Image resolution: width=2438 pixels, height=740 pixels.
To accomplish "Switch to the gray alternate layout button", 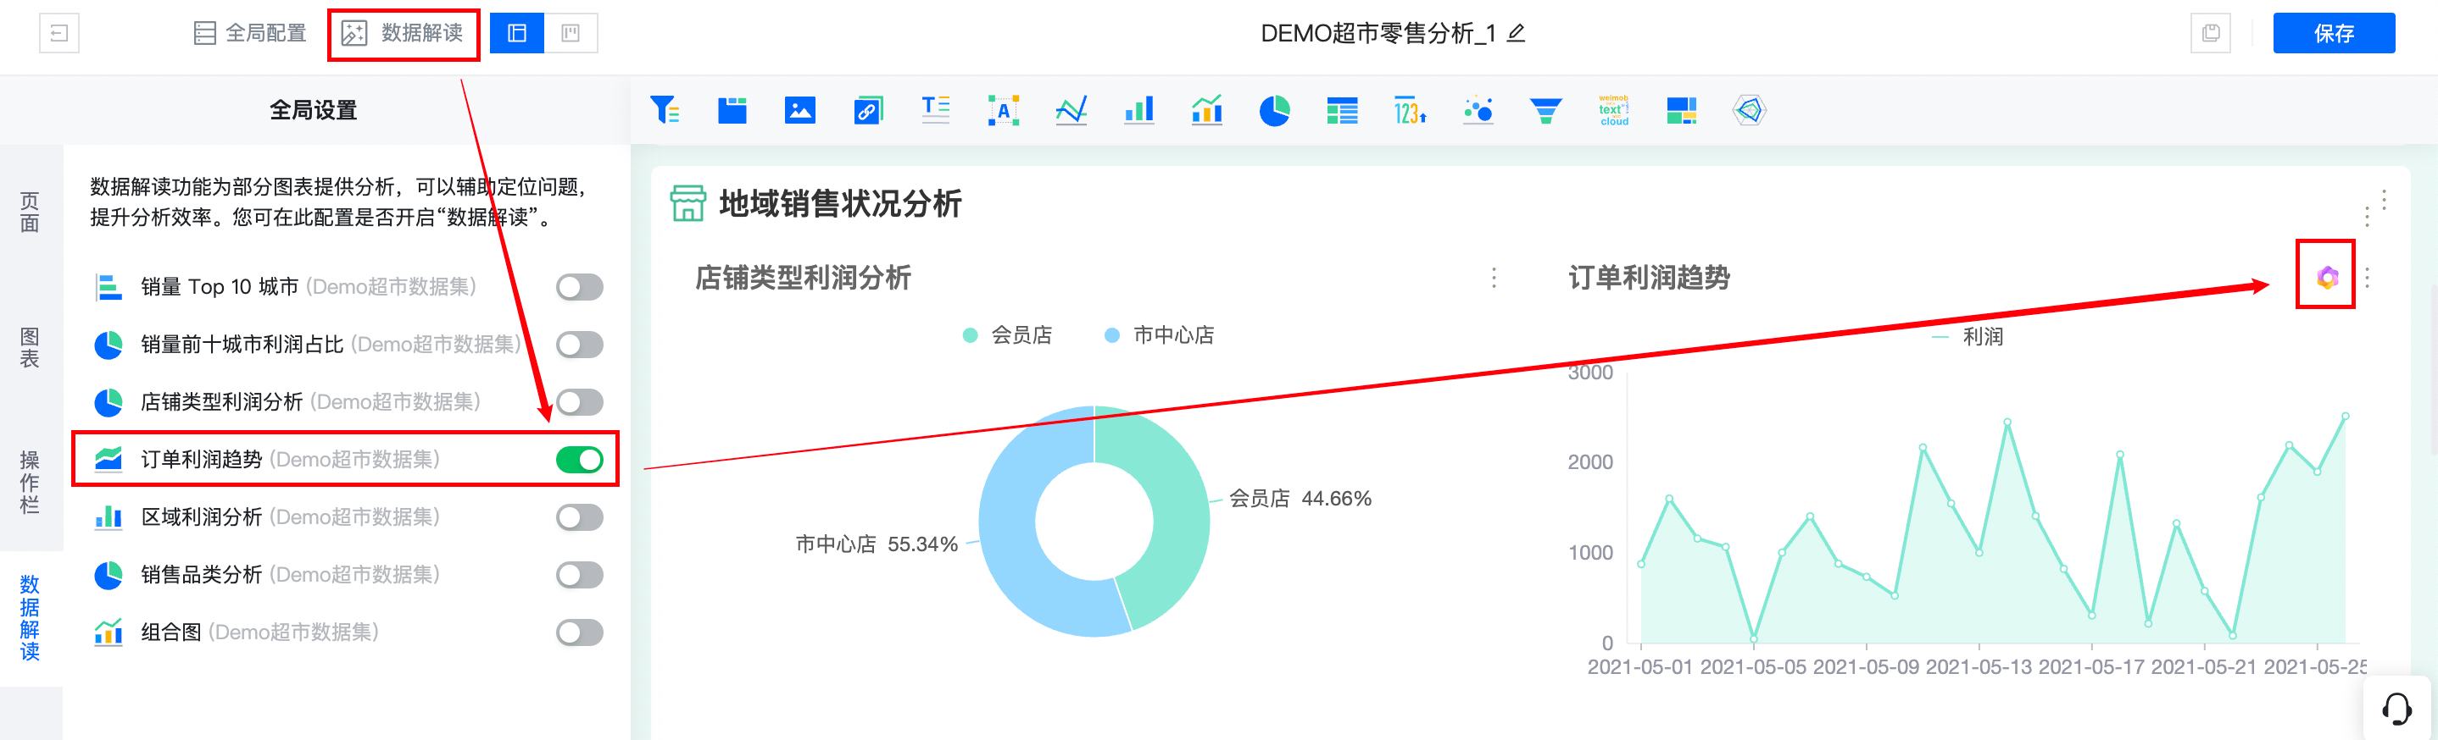I will (571, 34).
